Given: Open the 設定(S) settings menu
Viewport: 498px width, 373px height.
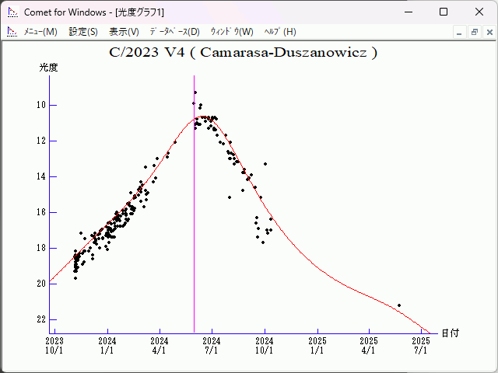Looking at the screenshot, I should (x=83, y=32).
